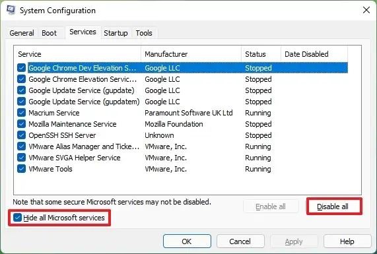Uncheck the VMware Tools checkbox
This screenshot has height=254, width=377.
(21, 169)
